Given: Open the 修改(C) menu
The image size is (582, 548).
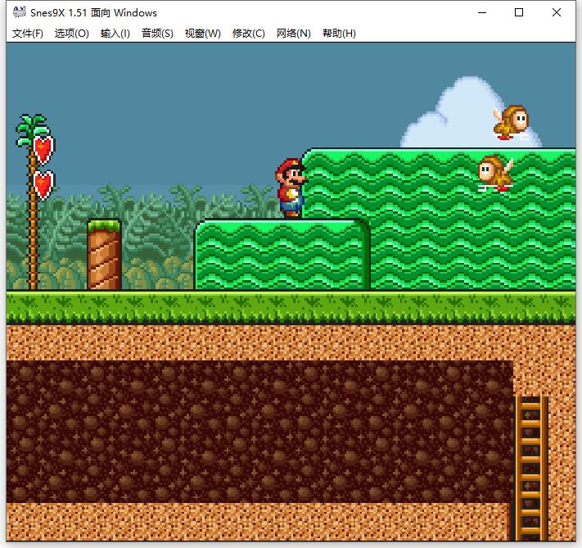Looking at the screenshot, I should click(248, 34).
